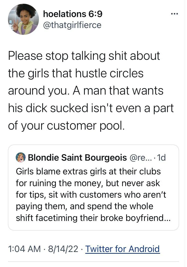Image resolution: width=187 pixels, height=267 pixels.
Task: Open quoted tweet via "Girls blame extras girls" line
Action: click(88, 172)
